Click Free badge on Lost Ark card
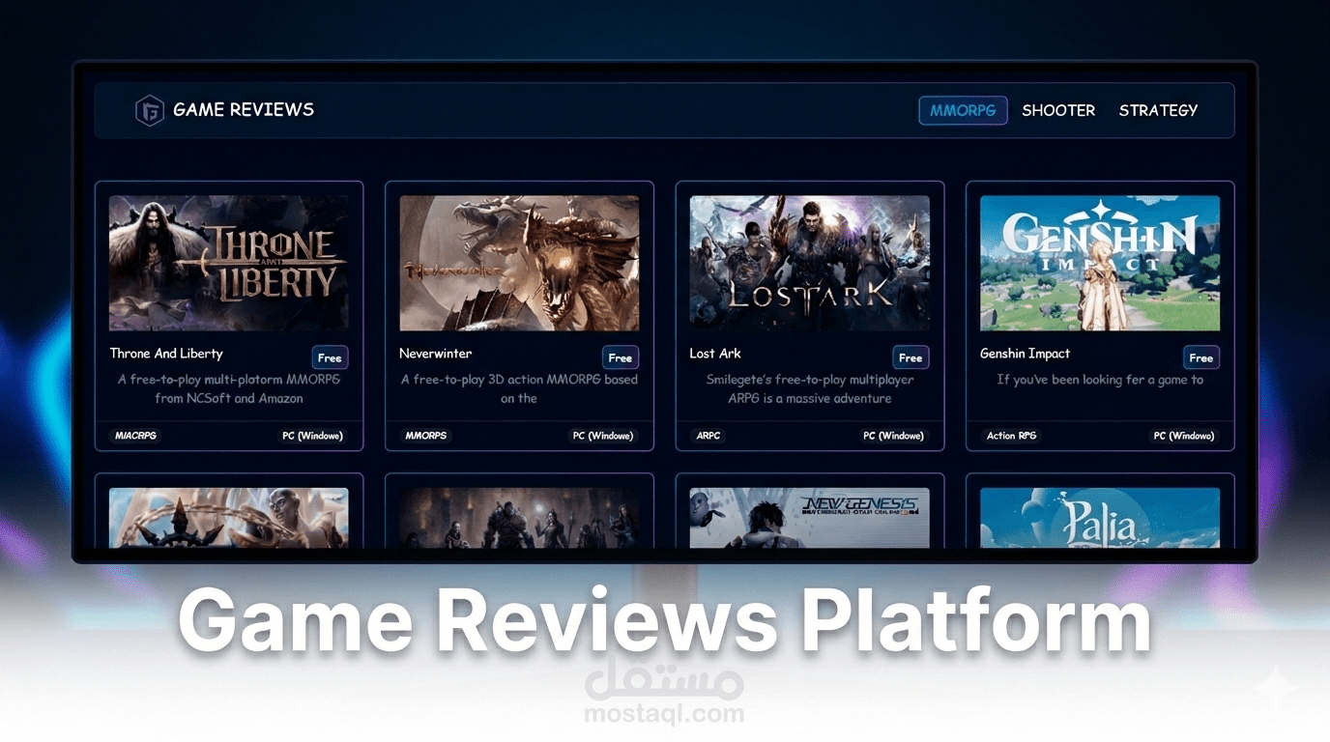The width and height of the screenshot is (1330, 742). pyautogui.click(x=911, y=357)
